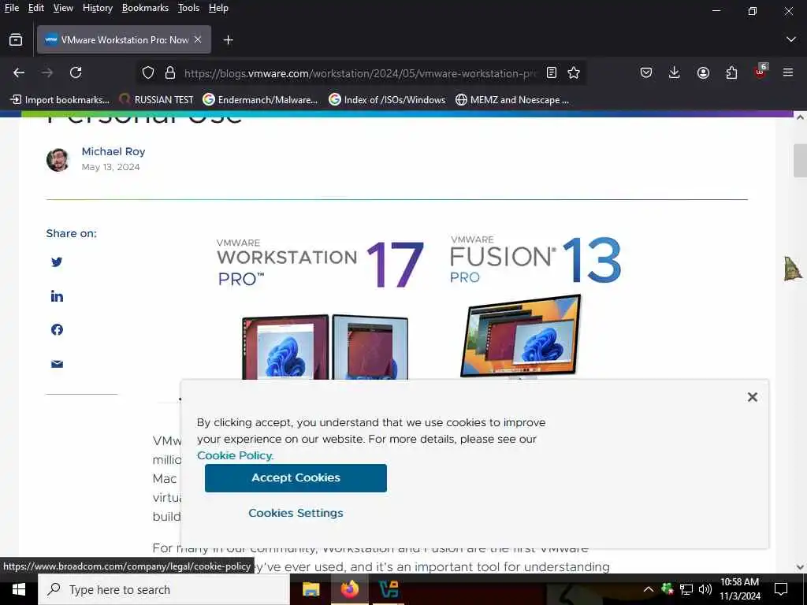Click scrollbar up arrow
The height and width of the screenshot is (605, 807).
click(800, 118)
